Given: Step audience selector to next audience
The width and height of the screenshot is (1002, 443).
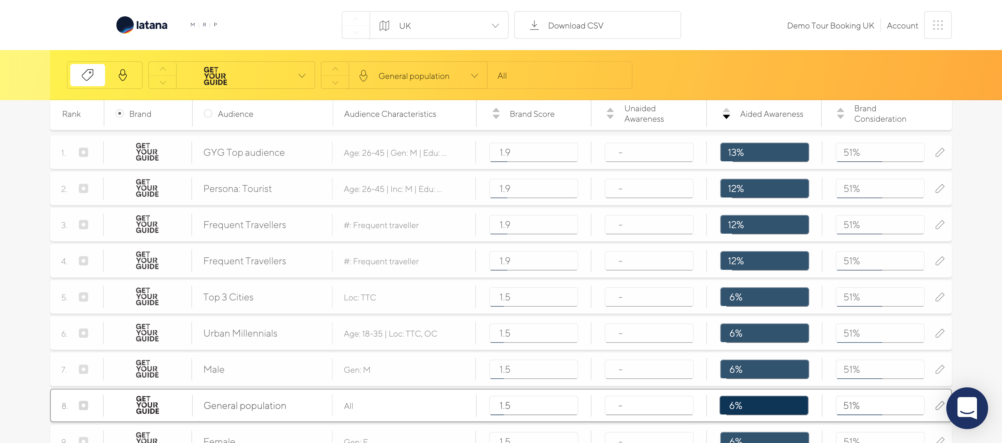Looking at the screenshot, I should click(335, 82).
